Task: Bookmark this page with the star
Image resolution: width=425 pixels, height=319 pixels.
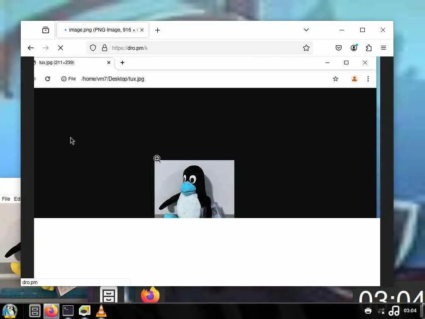Action: pyautogui.click(x=306, y=48)
